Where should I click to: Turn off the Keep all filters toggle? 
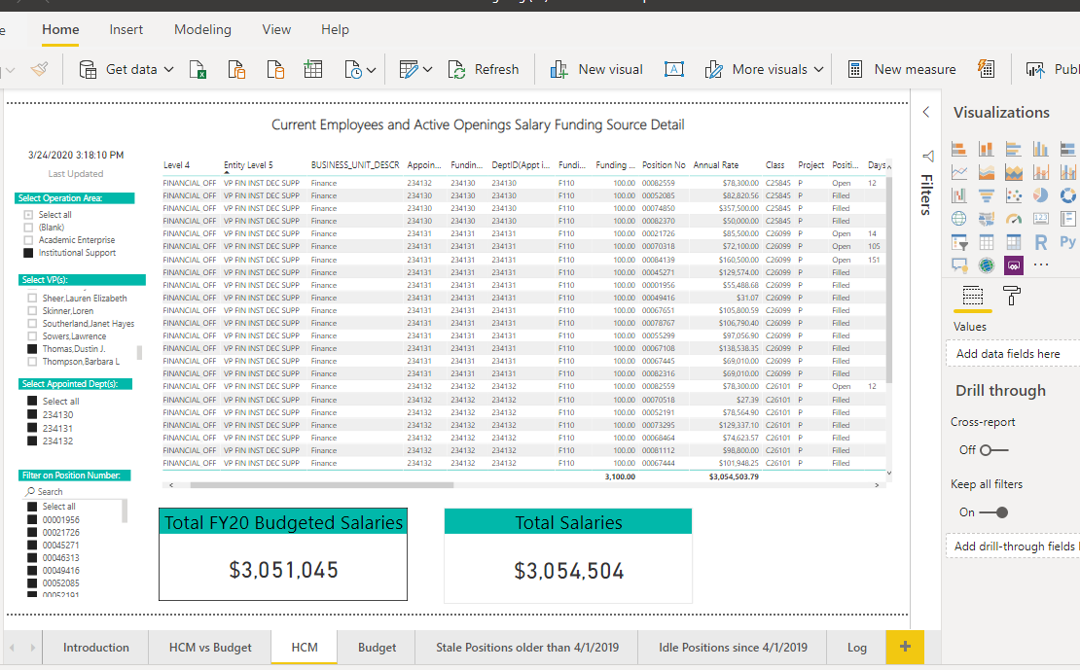(x=993, y=512)
